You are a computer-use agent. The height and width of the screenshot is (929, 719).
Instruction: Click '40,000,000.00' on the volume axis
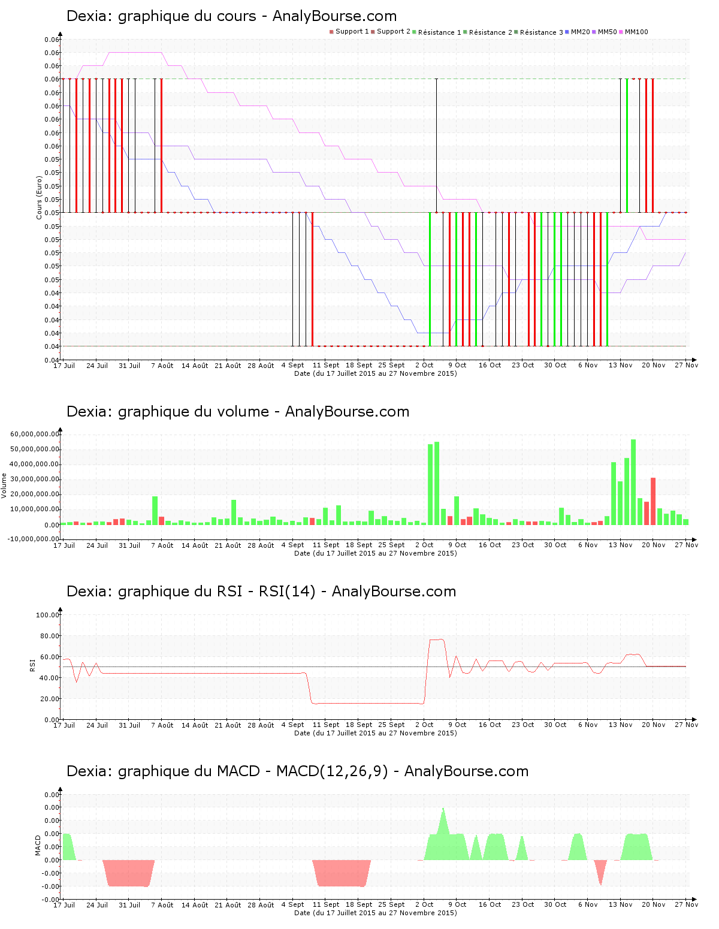tap(35, 464)
